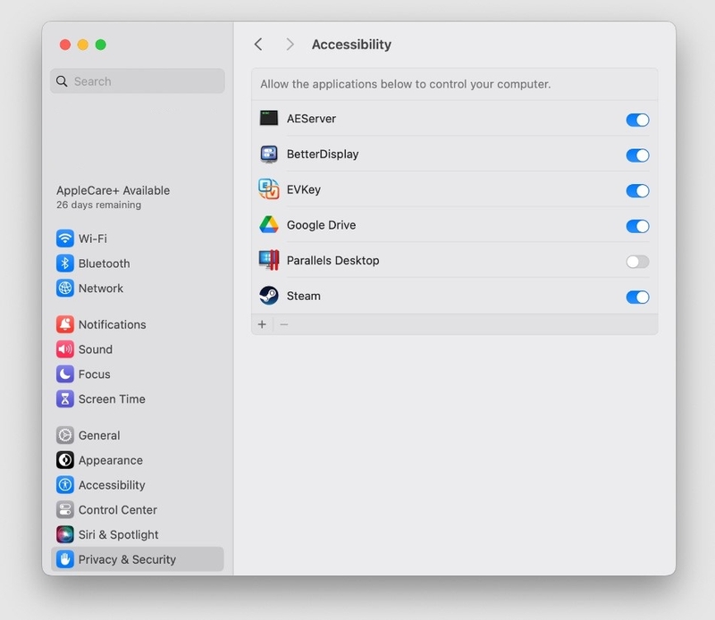Add an application with plus button

262,324
